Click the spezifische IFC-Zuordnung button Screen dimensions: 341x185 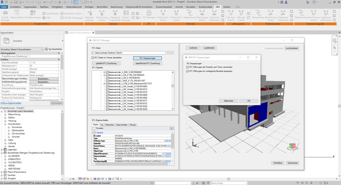point(147,63)
